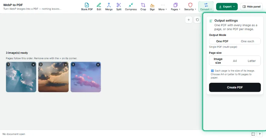Expand the Pages dropdown menu
The width and height of the screenshot is (266, 138).
pos(175,7)
